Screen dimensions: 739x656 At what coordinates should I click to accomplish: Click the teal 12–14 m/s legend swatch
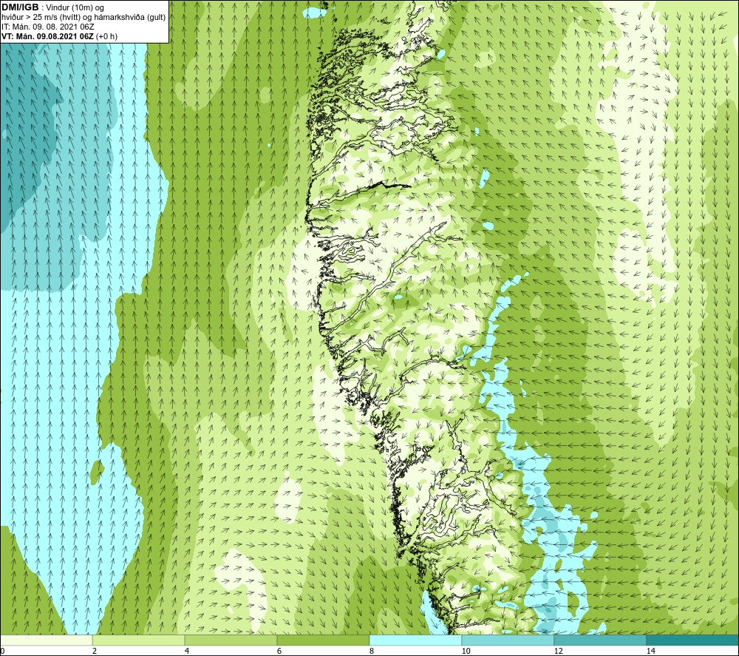click(600, 640)
